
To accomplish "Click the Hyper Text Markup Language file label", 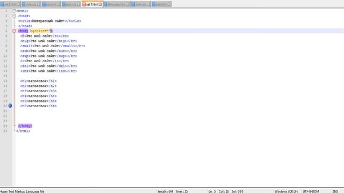I will 22,191.
